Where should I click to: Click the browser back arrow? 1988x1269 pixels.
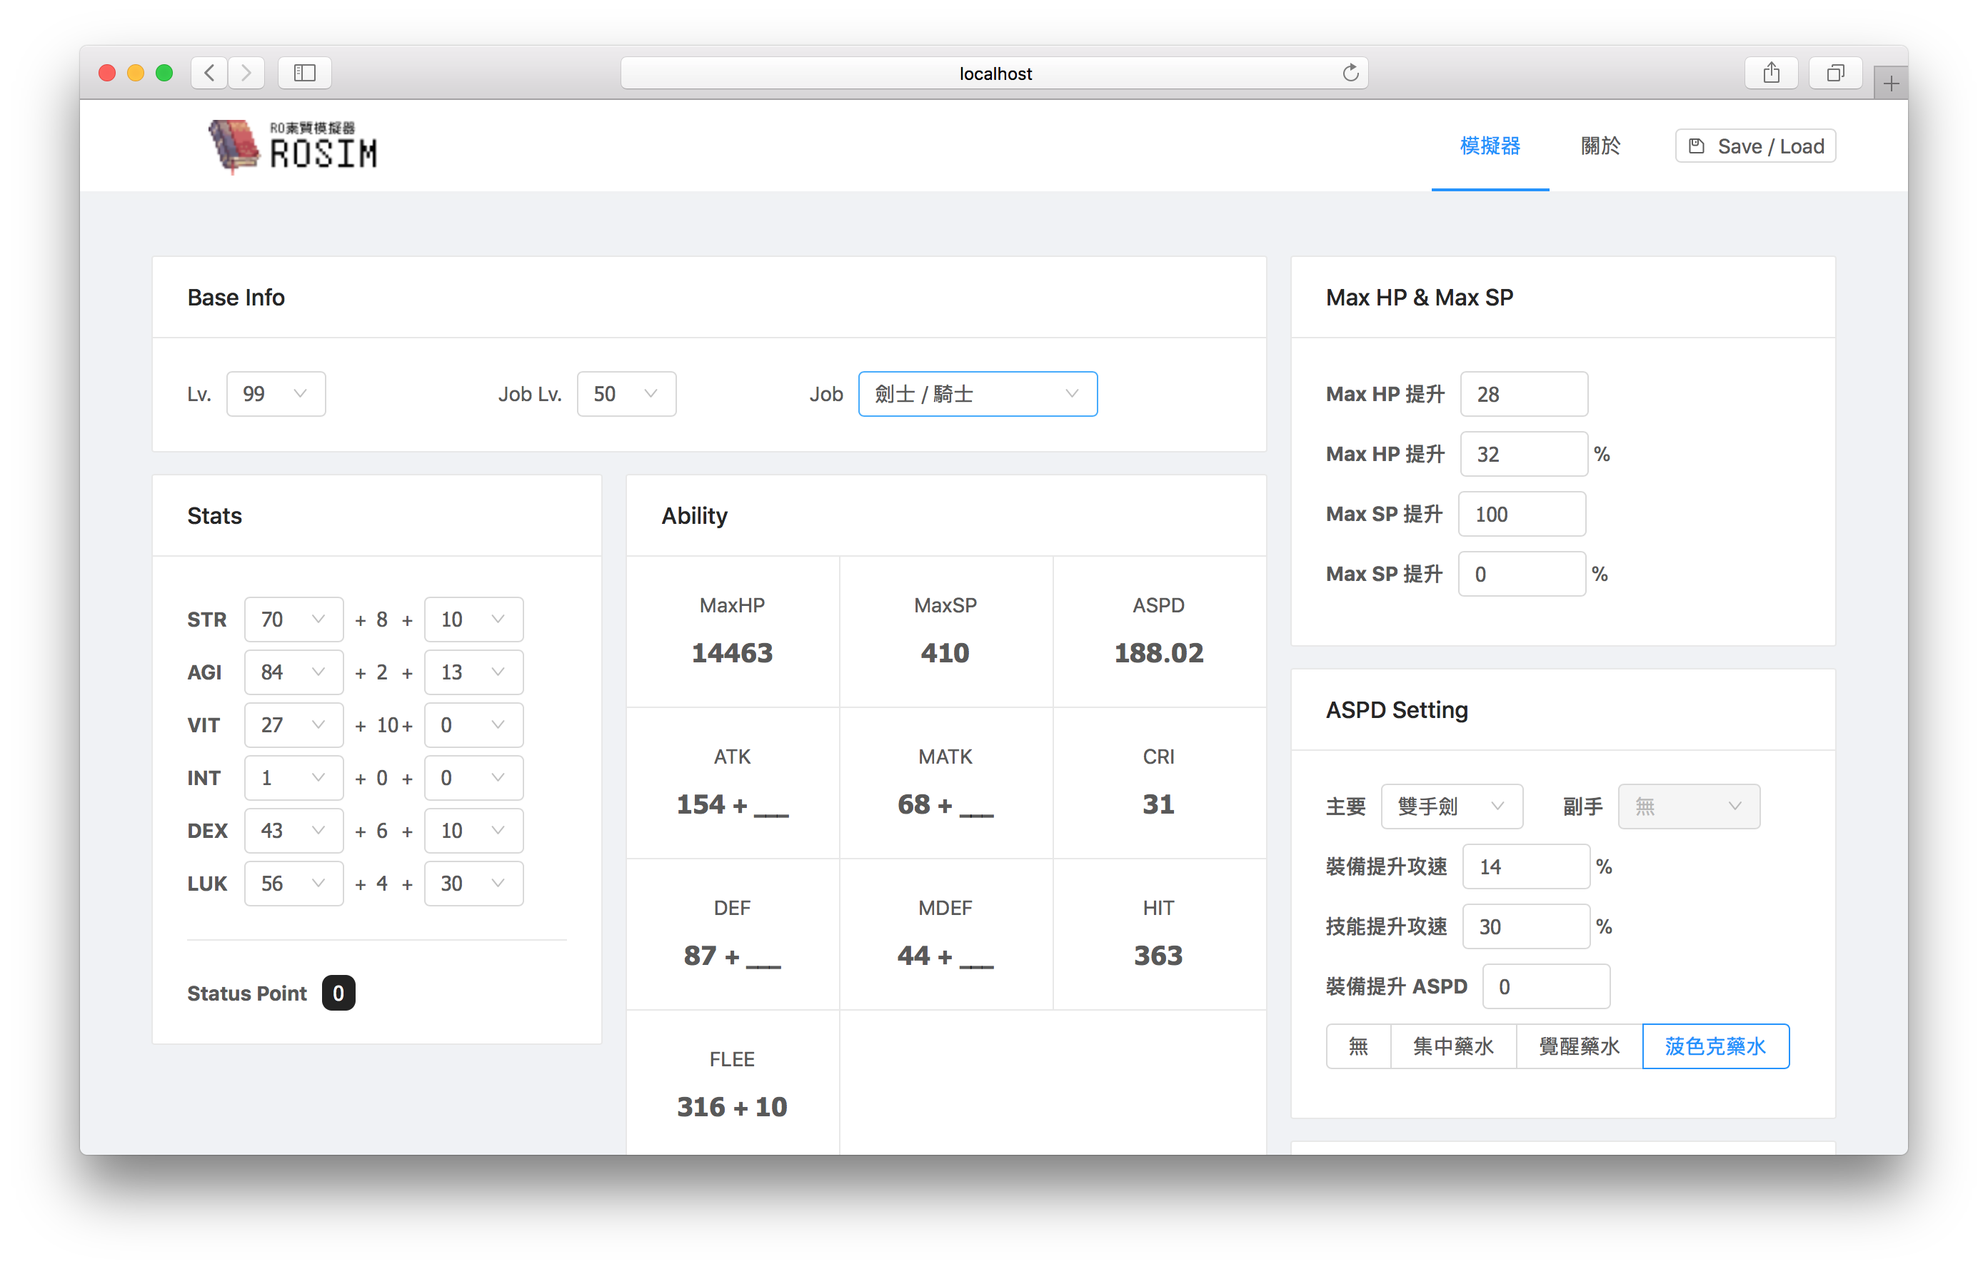[210, 73]
